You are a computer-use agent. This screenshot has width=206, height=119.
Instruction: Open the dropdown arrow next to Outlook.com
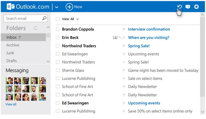pyautogui.click(x=57, y=7)
